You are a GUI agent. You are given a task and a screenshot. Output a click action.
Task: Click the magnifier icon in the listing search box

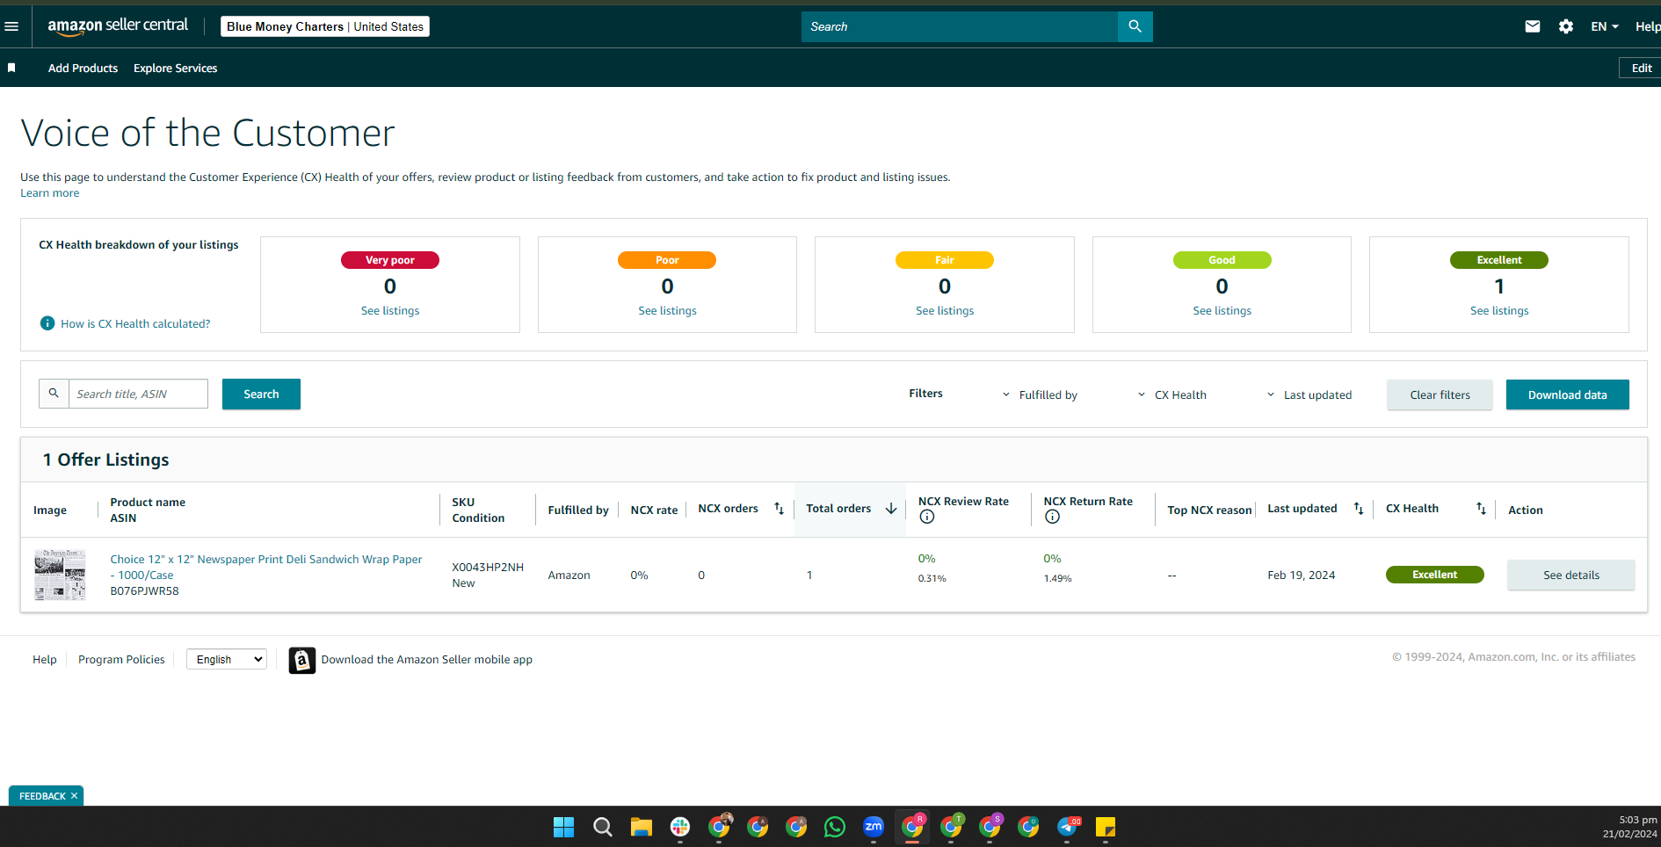click(x=54, y=394)
